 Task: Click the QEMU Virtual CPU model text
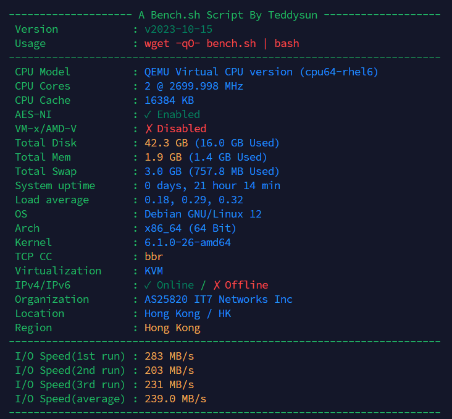tap(261, 72)
